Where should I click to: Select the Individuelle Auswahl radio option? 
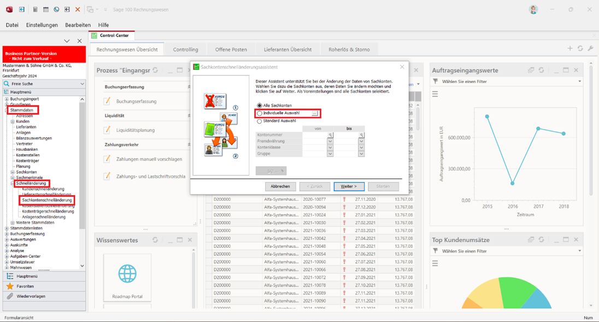(260, 113)
